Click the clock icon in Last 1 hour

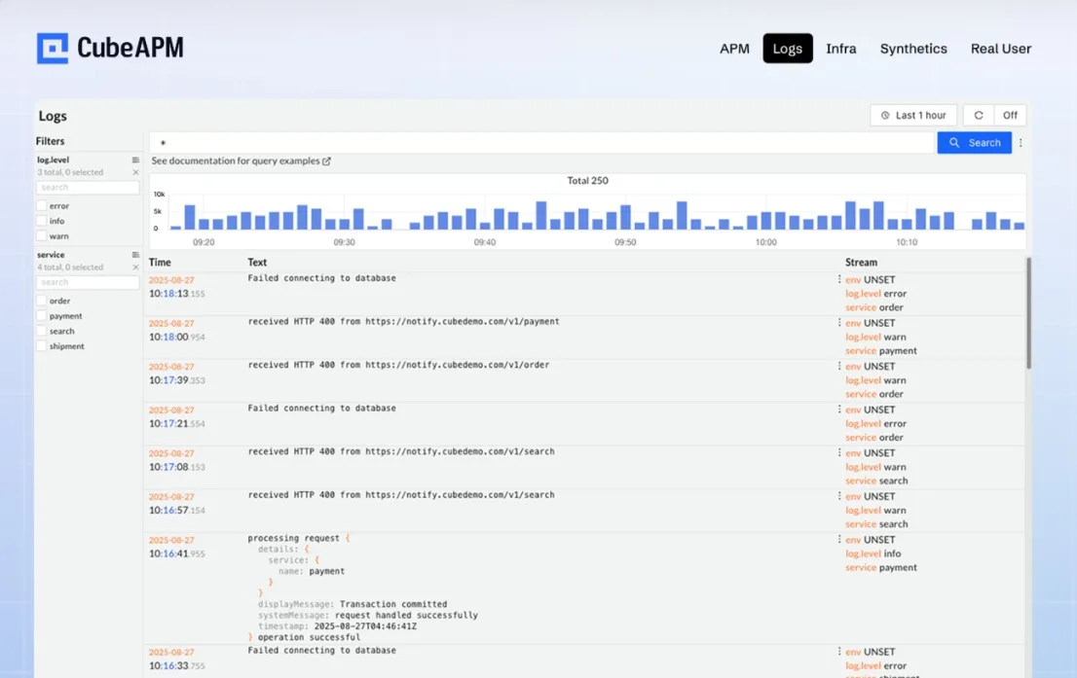tap(885, 115)
